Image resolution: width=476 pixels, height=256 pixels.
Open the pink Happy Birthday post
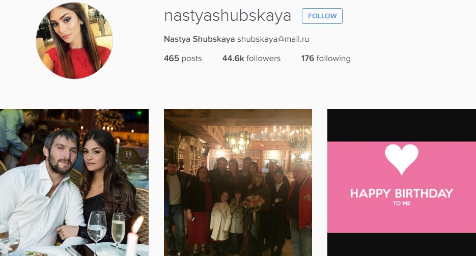pyautogui.click(x=402, y=183)
